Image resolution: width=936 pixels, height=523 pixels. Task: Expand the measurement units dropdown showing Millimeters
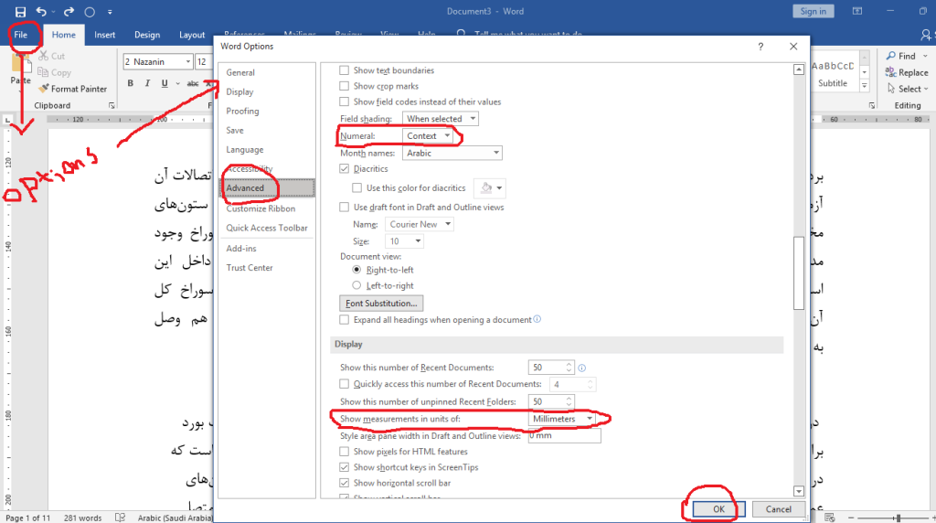(563, 419)
